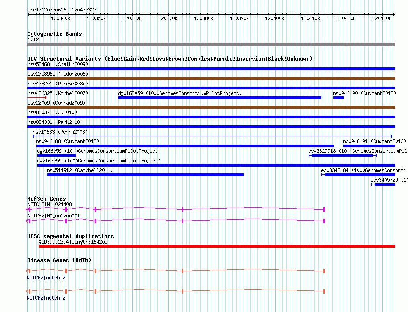Viewport: 408px width, 312px height.
Task: Select the magenta NM_024408 gene glyph
Action: [x=176, y=209]
